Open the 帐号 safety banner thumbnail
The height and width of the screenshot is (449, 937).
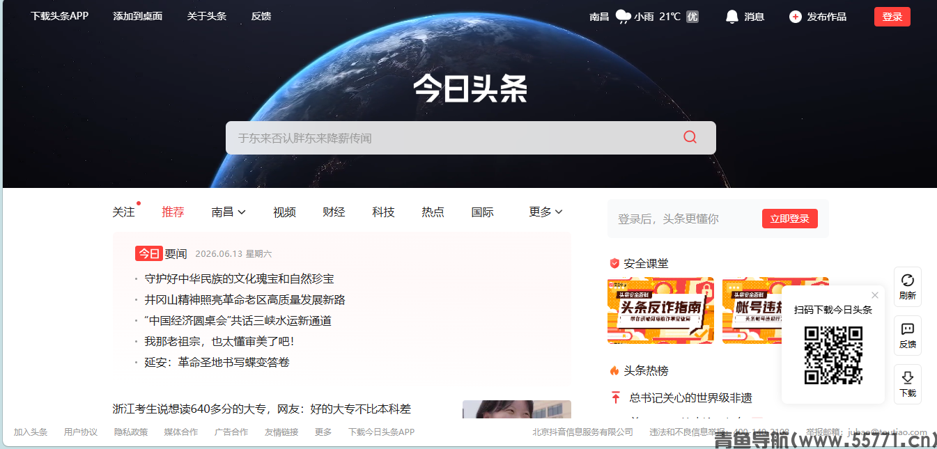[752, 310]
